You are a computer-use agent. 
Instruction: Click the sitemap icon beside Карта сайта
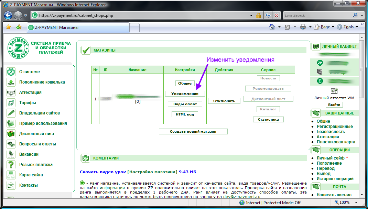(11, 175)
